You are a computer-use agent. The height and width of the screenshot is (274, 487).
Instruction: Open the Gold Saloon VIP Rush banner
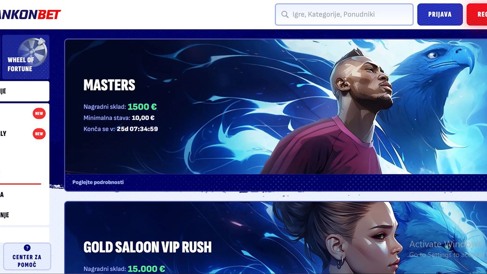(x=276, y=238)
